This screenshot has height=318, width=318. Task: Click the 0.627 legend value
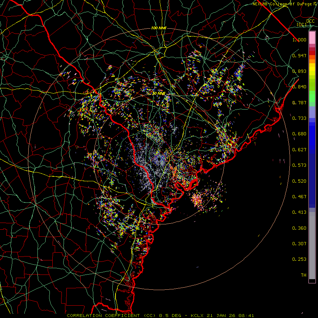[299, 150]
